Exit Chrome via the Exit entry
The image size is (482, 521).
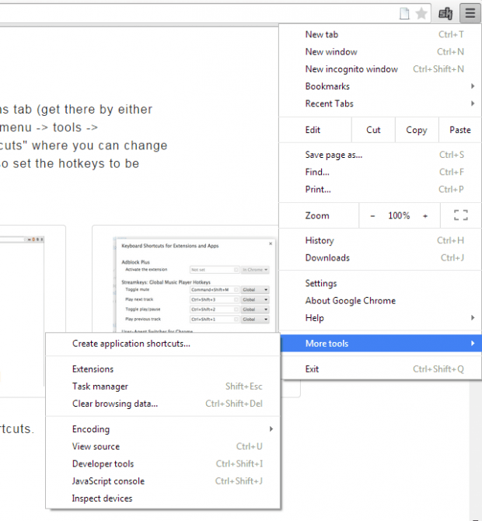[x=380, y=369]
